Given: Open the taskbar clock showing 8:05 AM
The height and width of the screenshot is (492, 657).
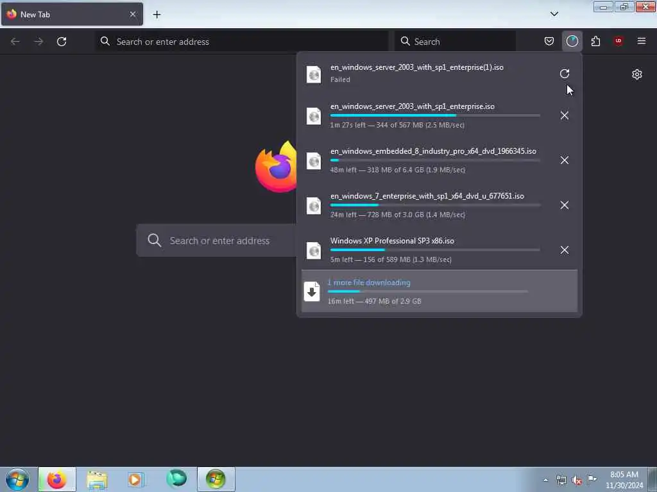Looking at the screenshot, I should click(624, 480).
